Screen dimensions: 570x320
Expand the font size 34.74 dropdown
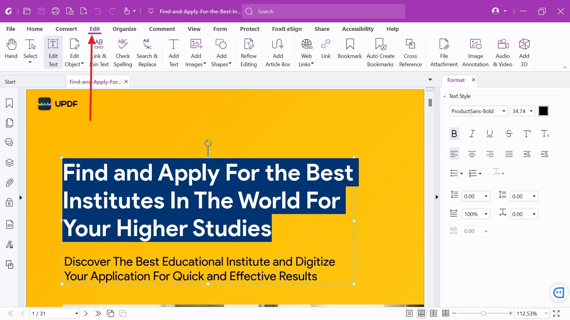pyautogui.click(x=531, y=111)
